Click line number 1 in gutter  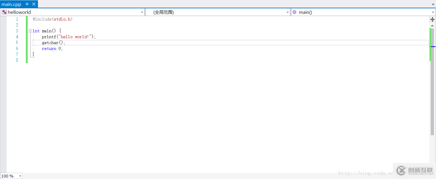tap(17, 19)
